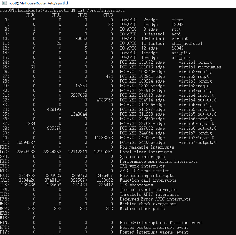The image size is (236, 235).
Task: Select the CPU0 column header
Action: 30,15
